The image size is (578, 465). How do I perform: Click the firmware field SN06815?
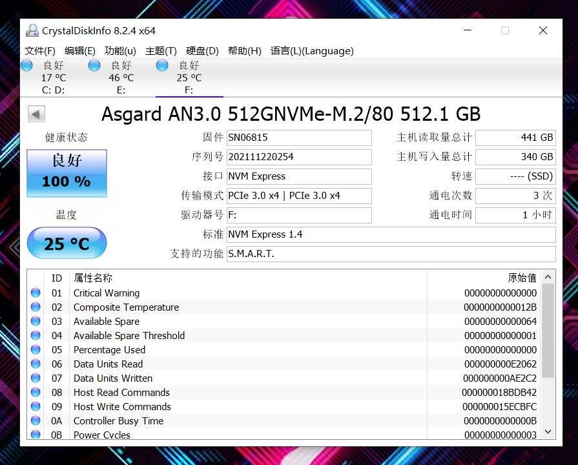(299, 138)
